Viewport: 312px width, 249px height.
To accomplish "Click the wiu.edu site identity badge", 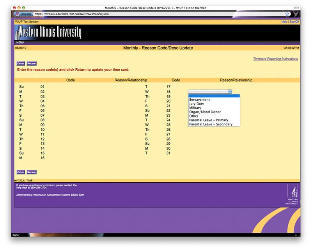I will 23,14.
